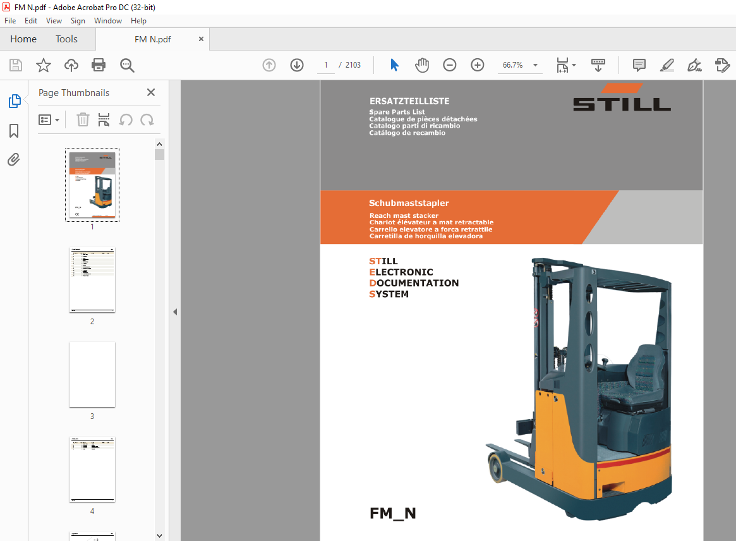Open the Window menu
Viewport: 736px width, 541px height.
108,21
